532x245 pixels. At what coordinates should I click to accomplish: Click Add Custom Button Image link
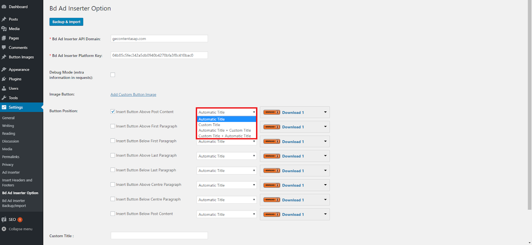point(133,94)
